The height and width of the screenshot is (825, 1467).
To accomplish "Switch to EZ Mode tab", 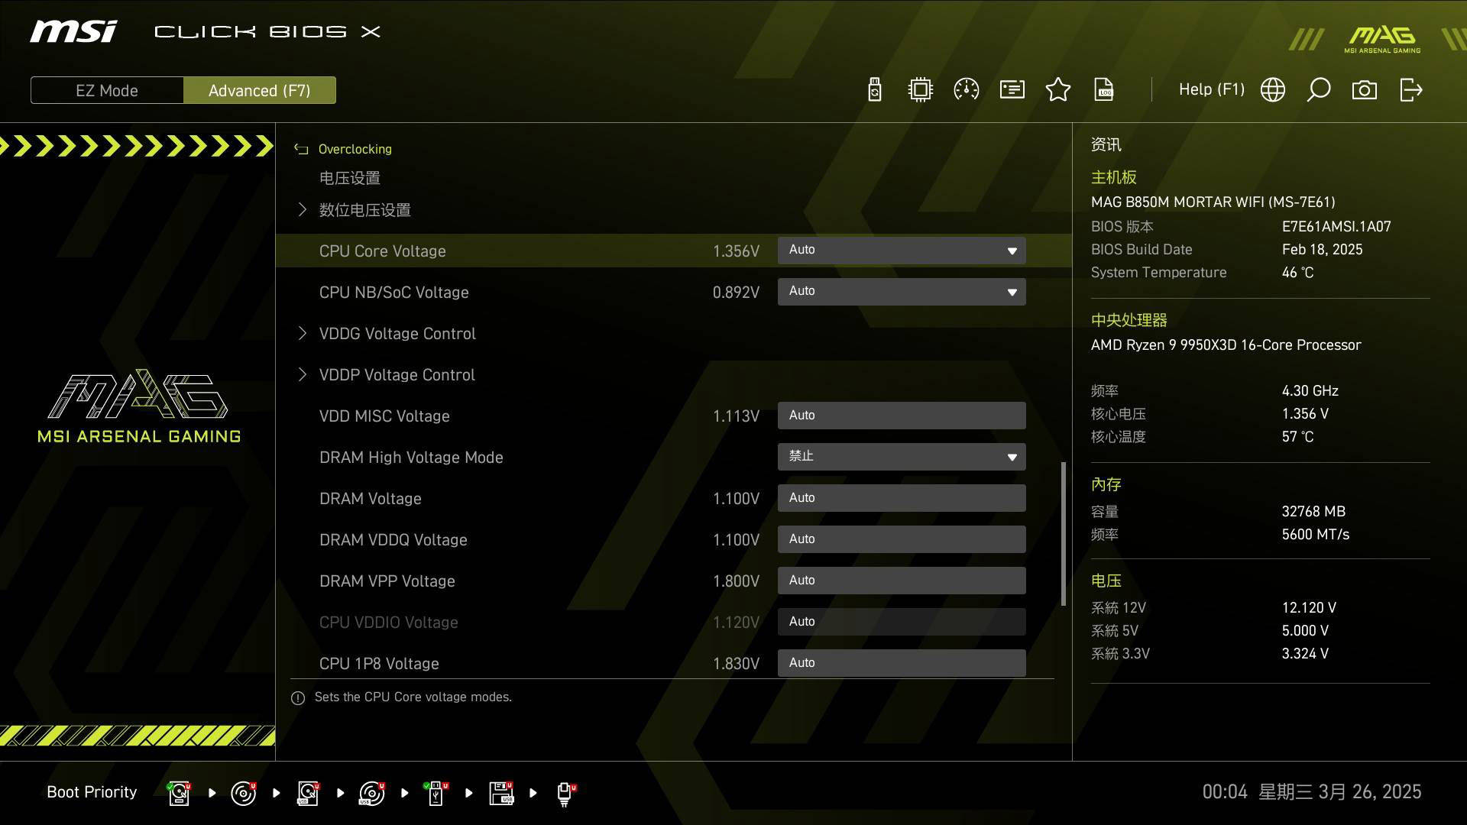I will (107, 90).
